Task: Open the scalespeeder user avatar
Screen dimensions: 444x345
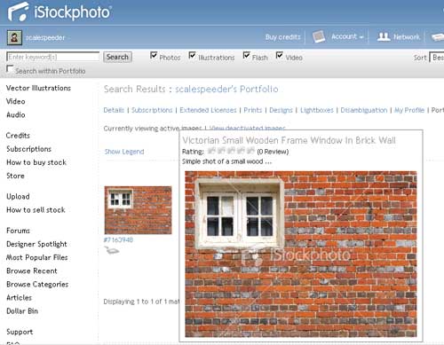Action: tap(14, 38)
